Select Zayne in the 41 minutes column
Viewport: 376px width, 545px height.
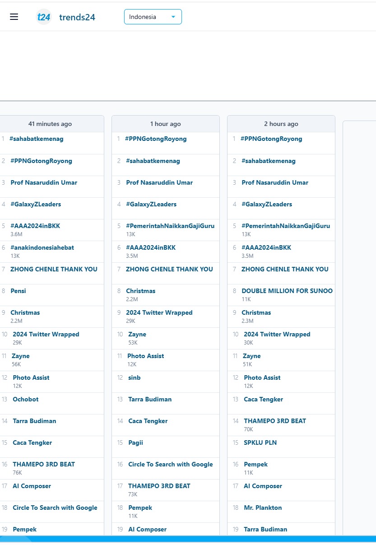click(20, 356)
